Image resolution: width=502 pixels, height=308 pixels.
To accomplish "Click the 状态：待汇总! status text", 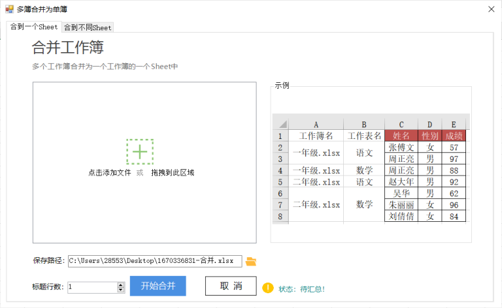I will click(301, 288).
